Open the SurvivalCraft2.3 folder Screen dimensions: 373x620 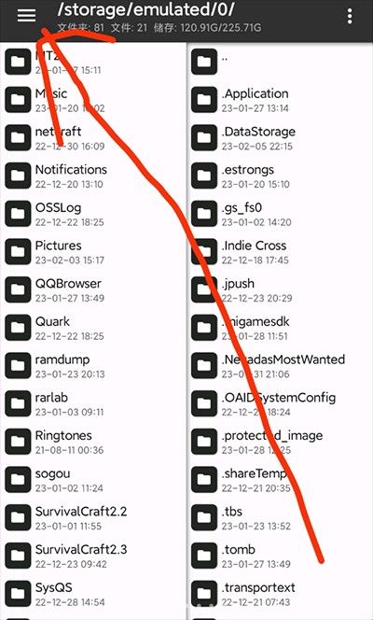click(x=93, y=556)
